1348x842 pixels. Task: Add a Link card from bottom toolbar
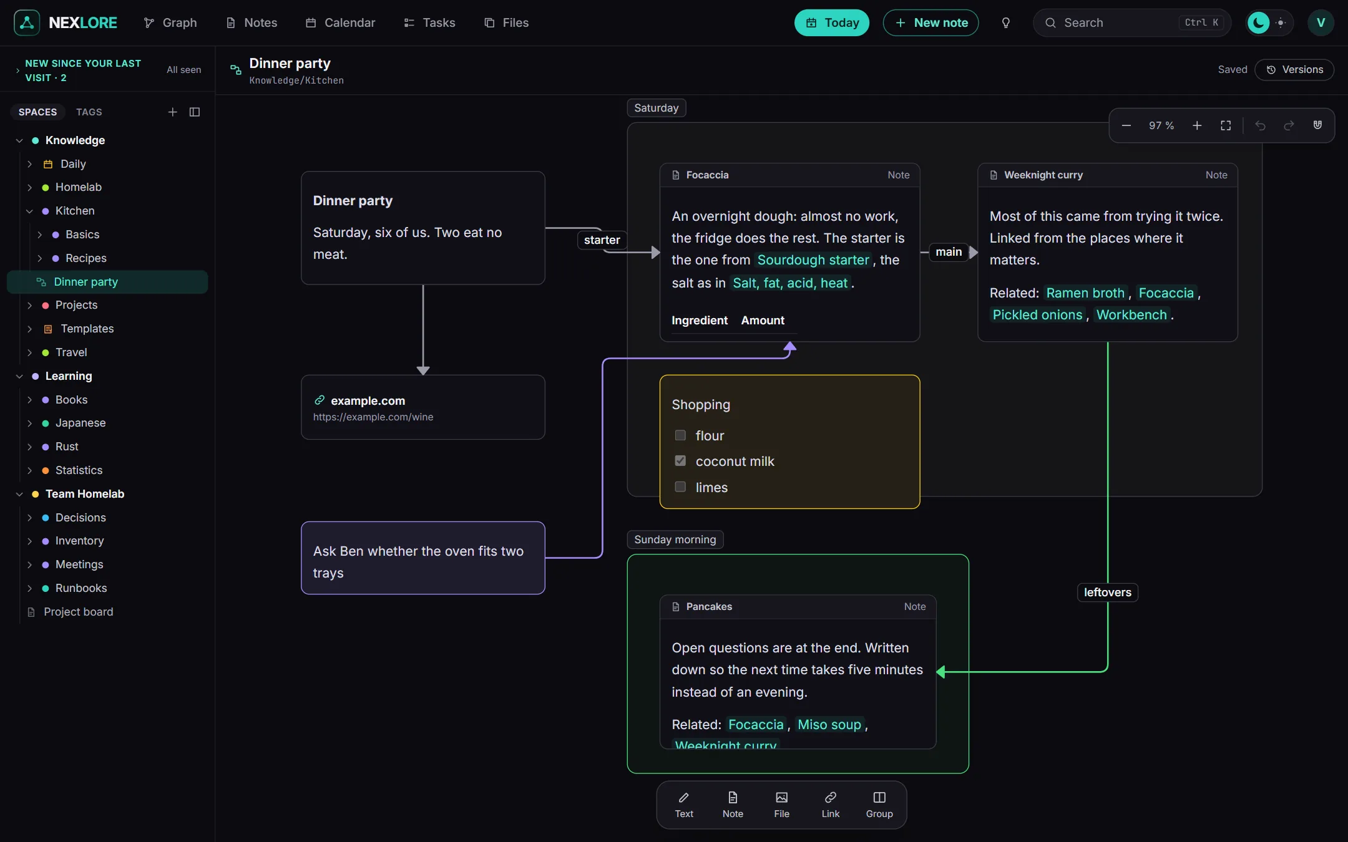click(x=830, y=805)
